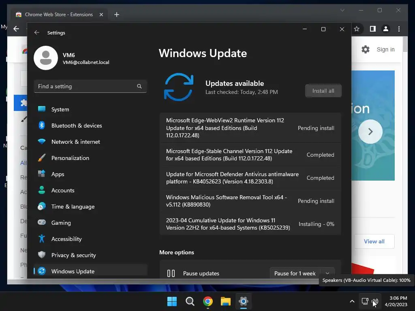Advance Web Store carousel next arrow

370,132
